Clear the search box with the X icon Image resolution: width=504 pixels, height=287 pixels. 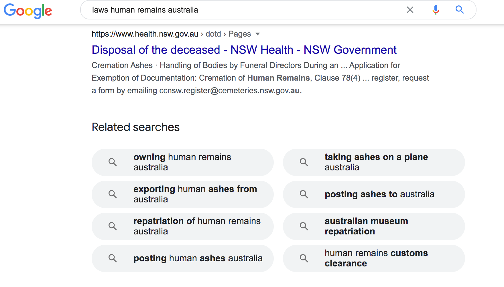tap(410, 10)
